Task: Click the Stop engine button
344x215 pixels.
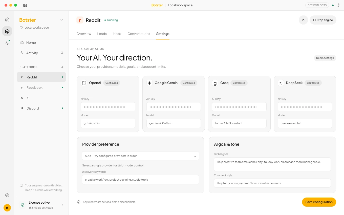Action: 323,20
